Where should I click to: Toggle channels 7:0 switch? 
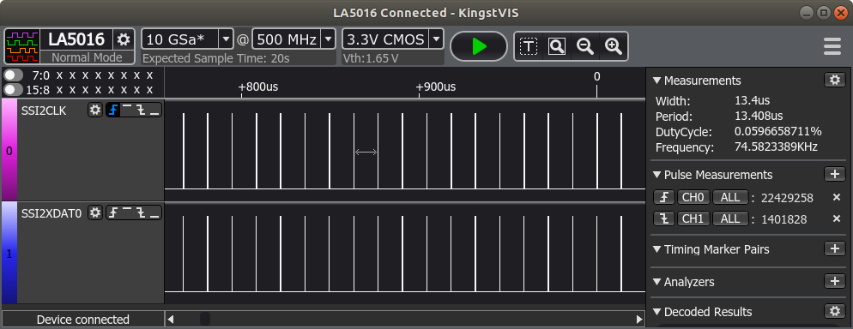coord(14,75)
